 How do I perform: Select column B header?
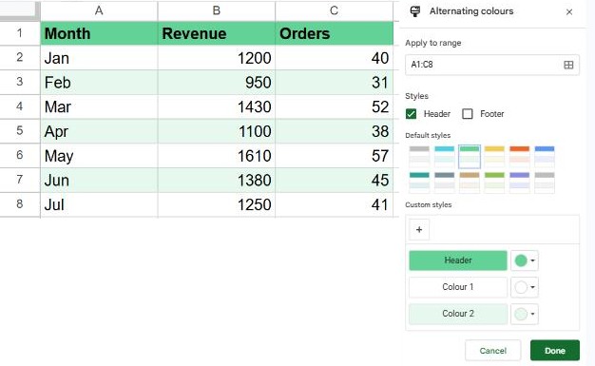pos(217,10)
